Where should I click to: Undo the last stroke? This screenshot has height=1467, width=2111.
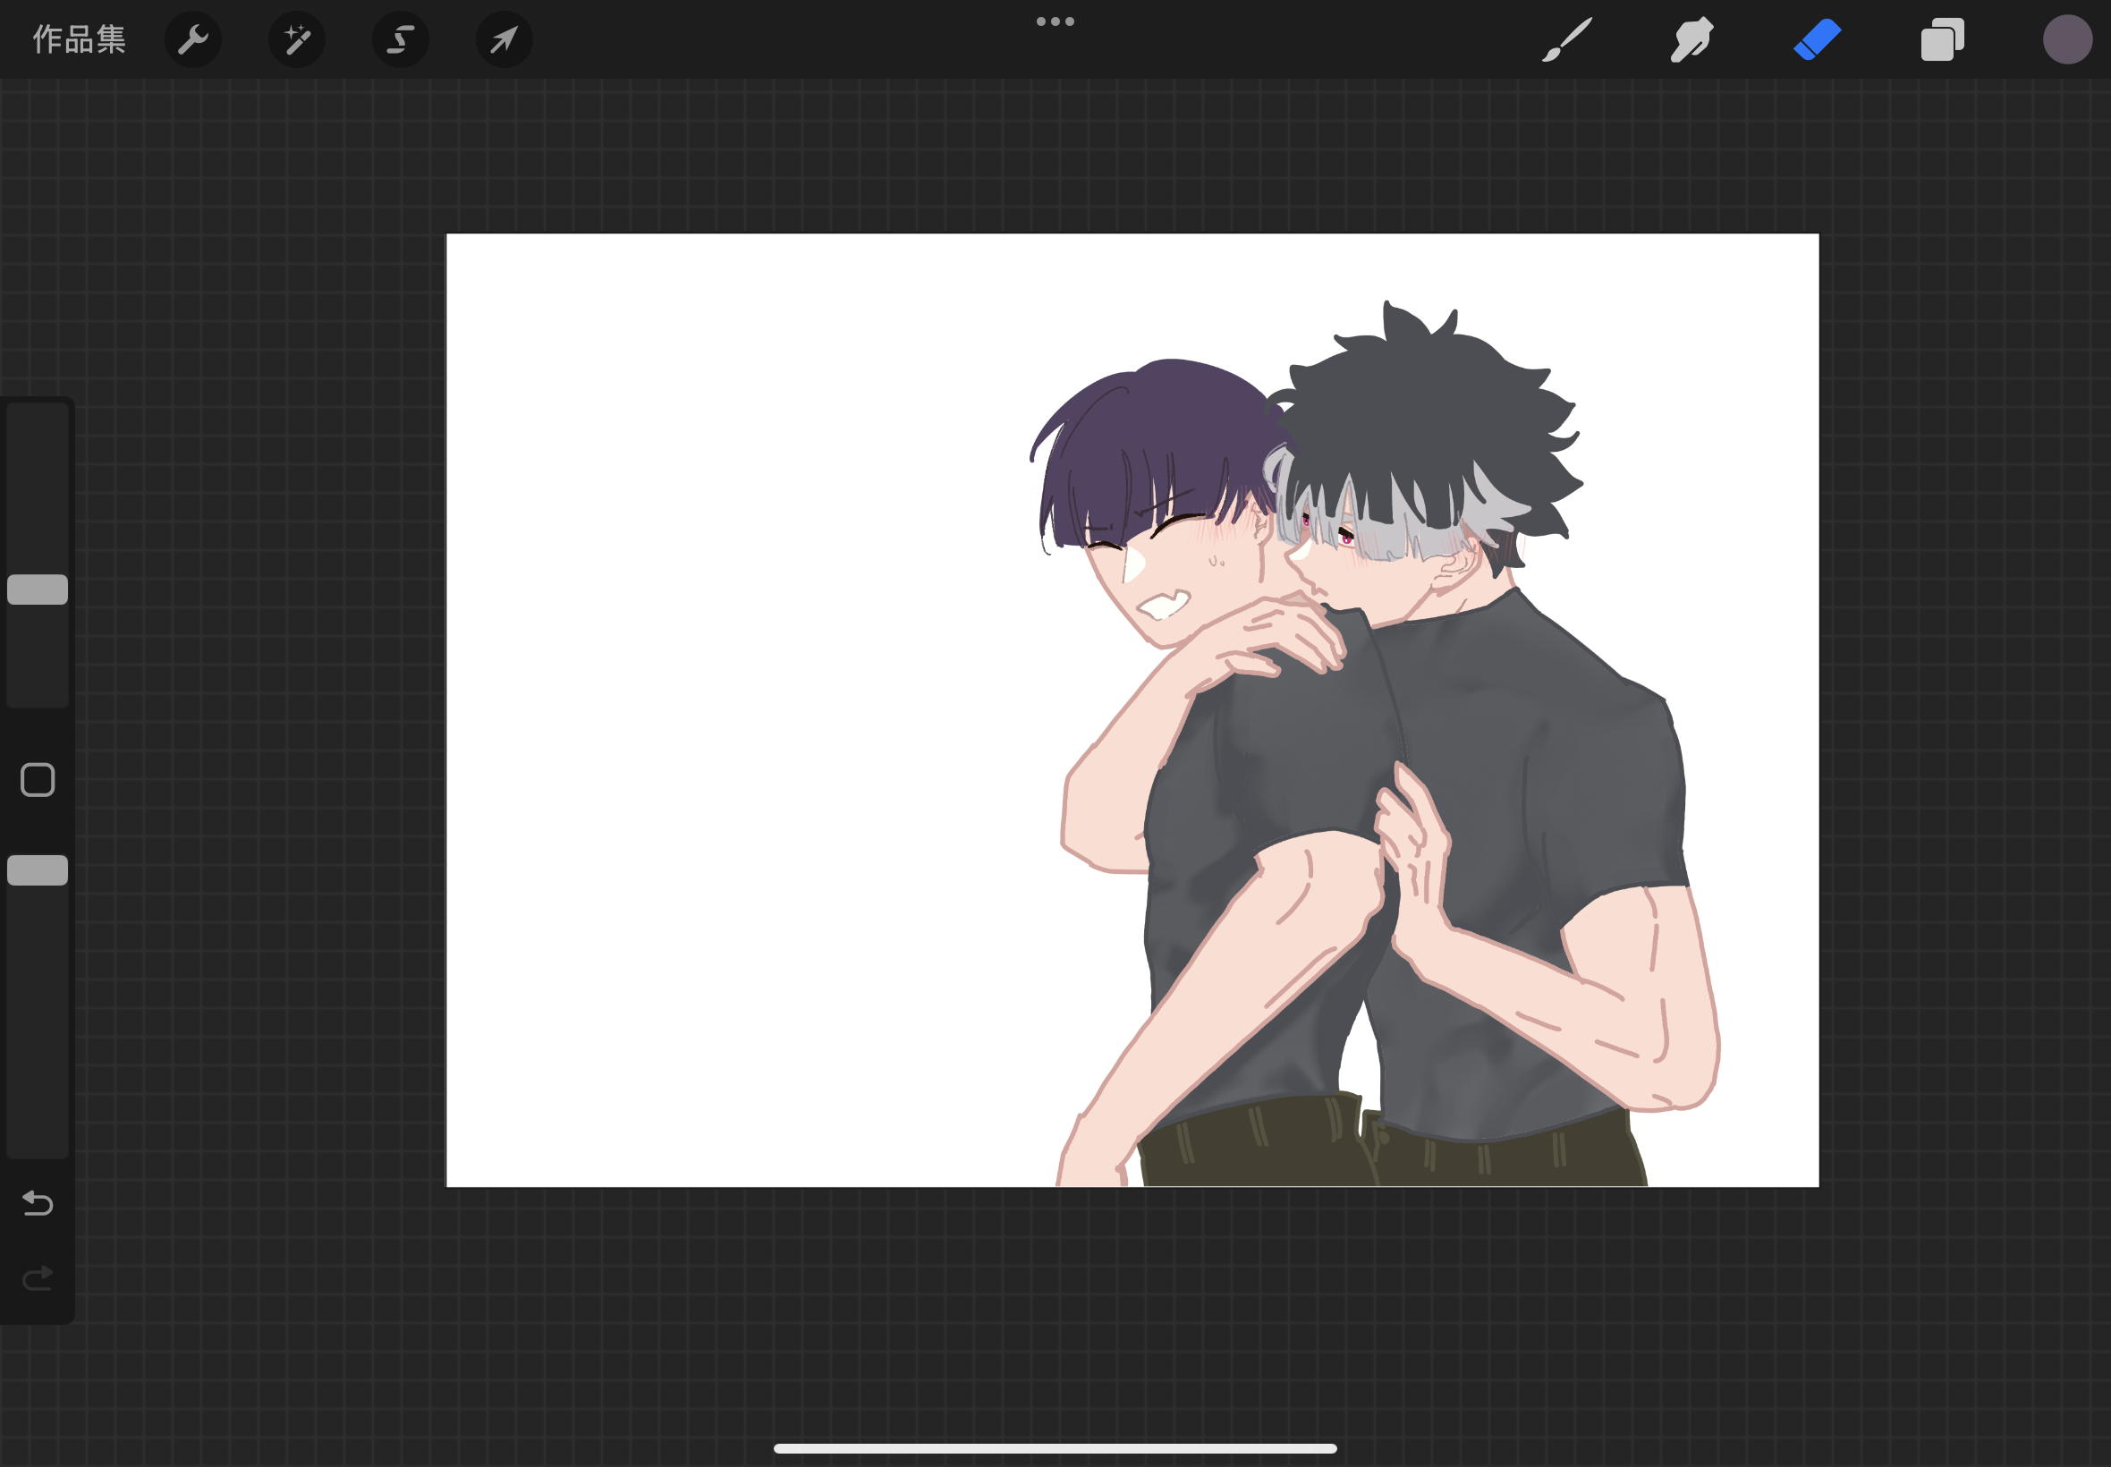coord(38,1202)
